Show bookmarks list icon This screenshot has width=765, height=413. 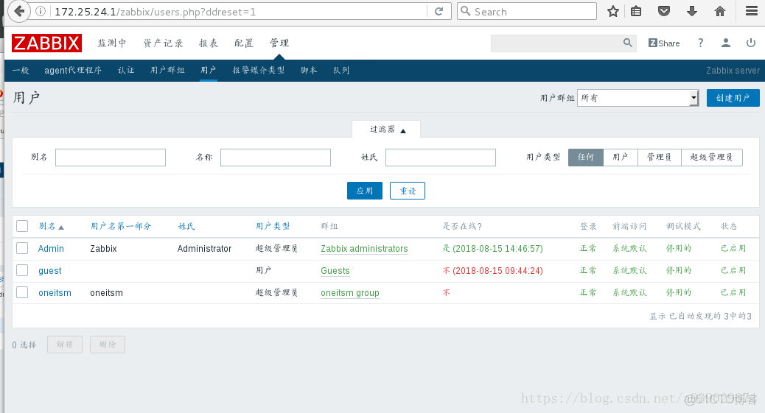pos(636,11)
